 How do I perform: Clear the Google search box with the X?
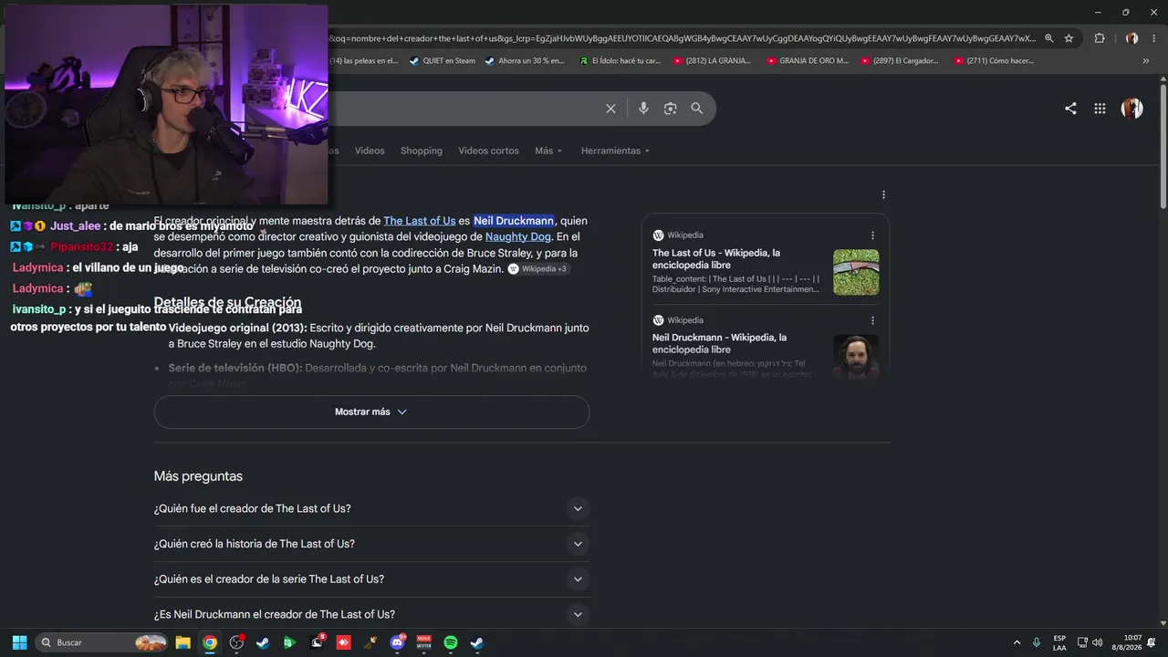point(610,109)
